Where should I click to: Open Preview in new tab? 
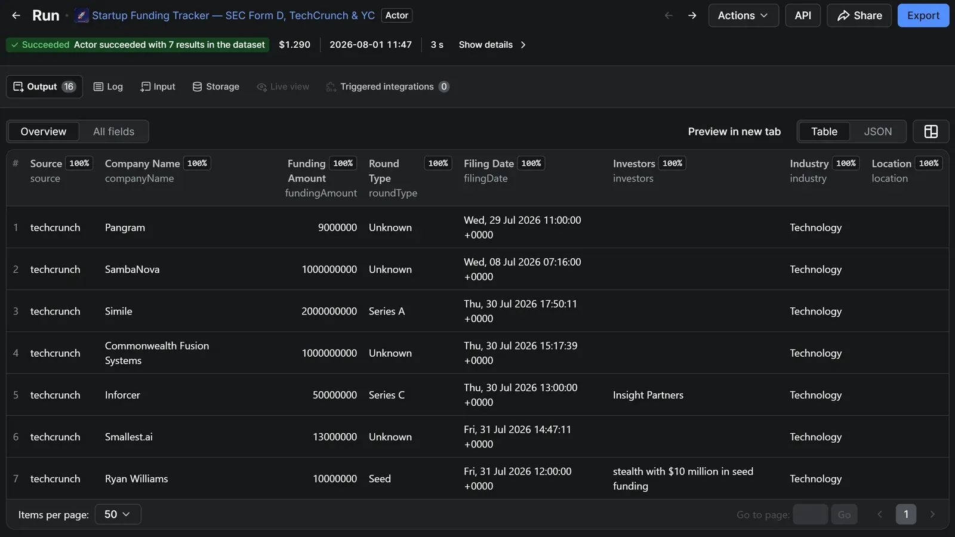(x=734, y=131)
